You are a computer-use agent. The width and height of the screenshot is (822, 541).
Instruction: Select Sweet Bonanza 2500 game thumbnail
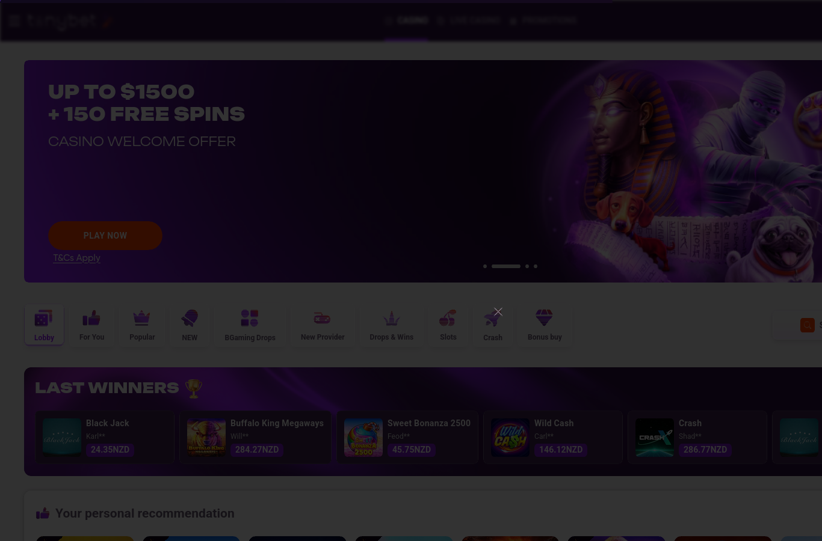coord(363,437)
